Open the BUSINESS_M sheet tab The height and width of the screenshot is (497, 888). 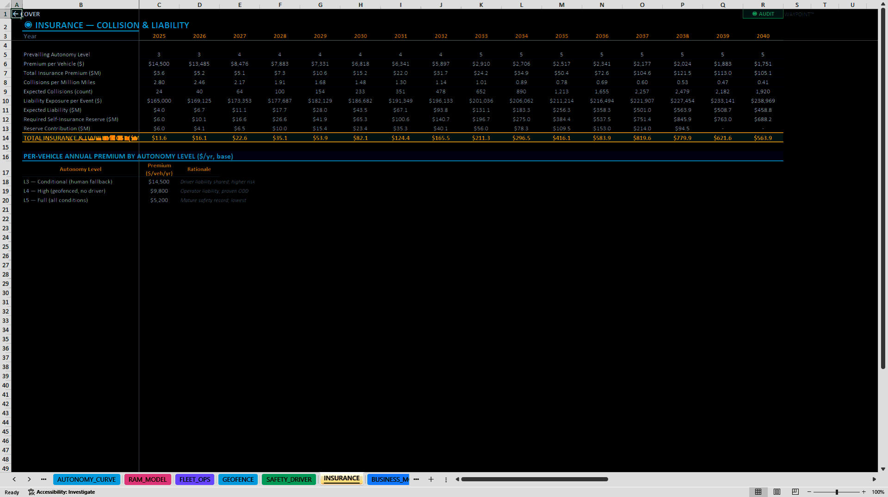[388, 479]
